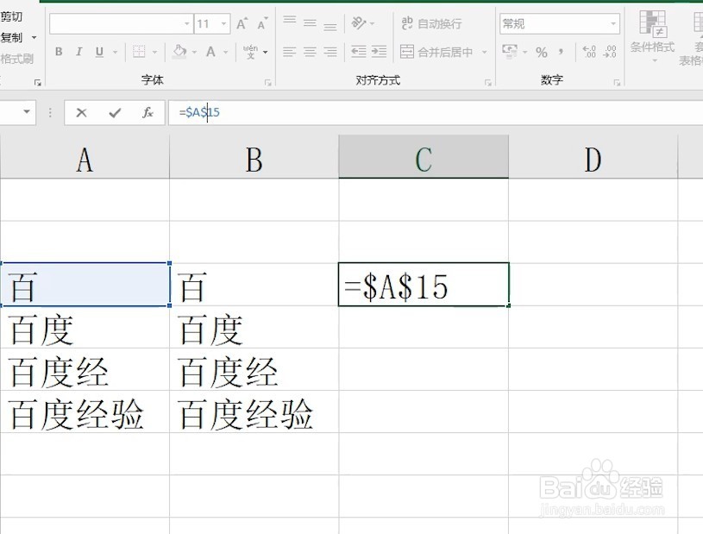Click Increase Font Size icon

click(x=242, y=23)
